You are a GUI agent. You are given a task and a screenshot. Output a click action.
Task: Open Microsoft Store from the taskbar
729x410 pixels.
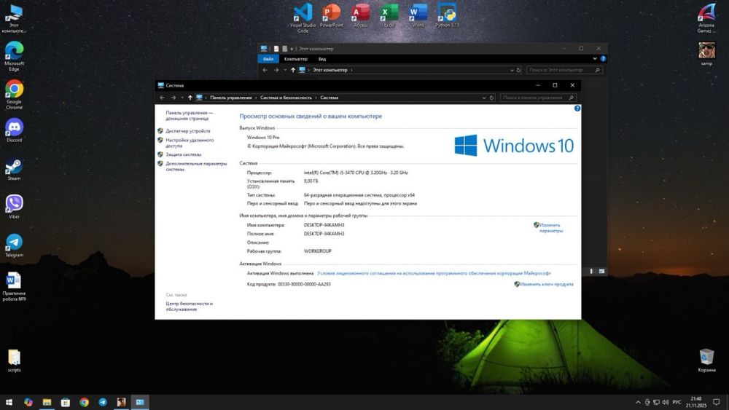66,402
